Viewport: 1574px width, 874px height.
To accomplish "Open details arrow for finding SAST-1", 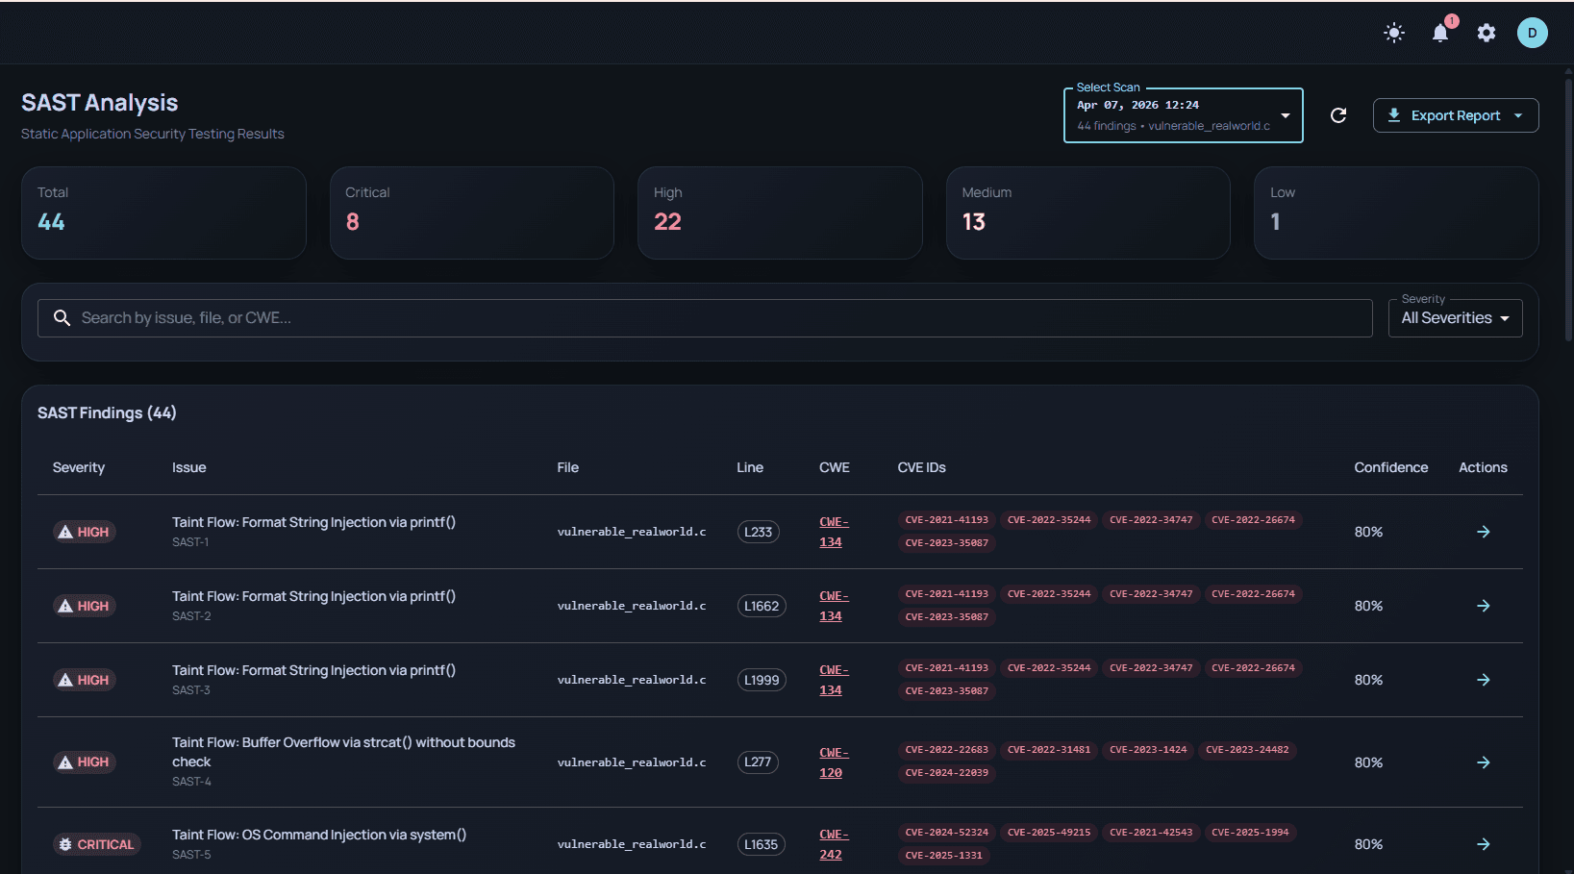I will pos(1483,531).
